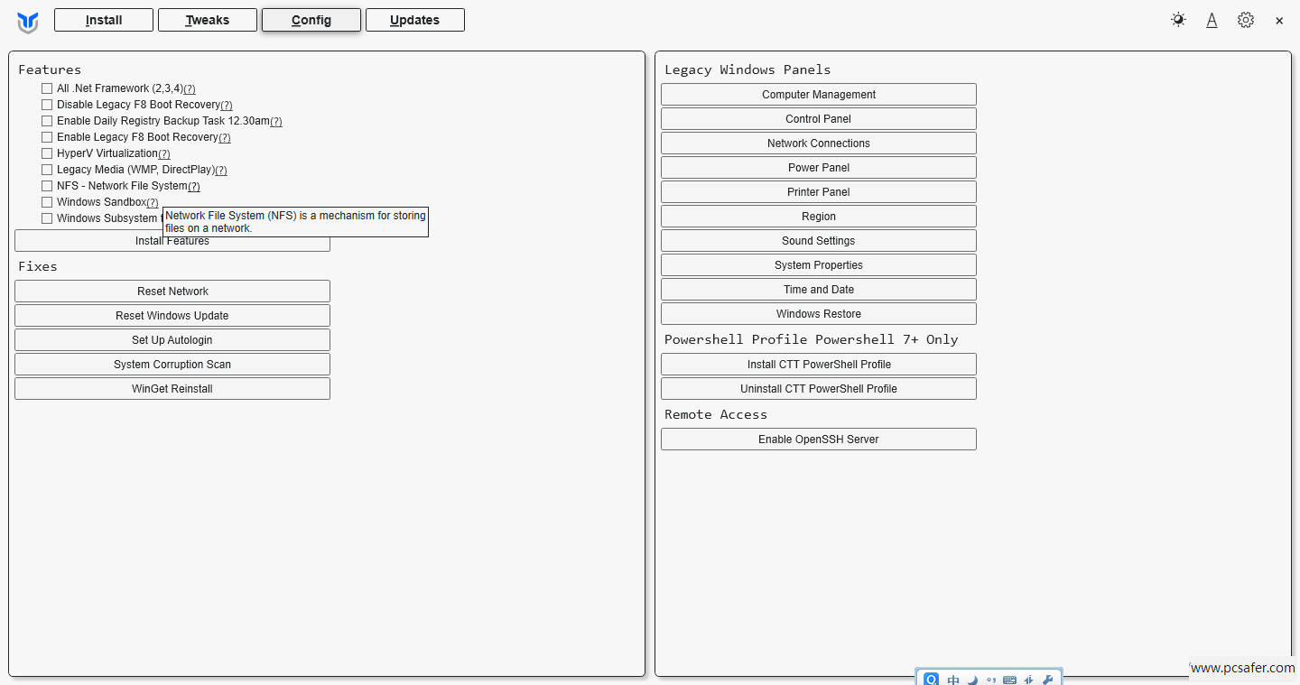Screen dimensions: 1300x685
Task: Click the moon icon in the IME toolbar
Action: (x=972, y=680)
